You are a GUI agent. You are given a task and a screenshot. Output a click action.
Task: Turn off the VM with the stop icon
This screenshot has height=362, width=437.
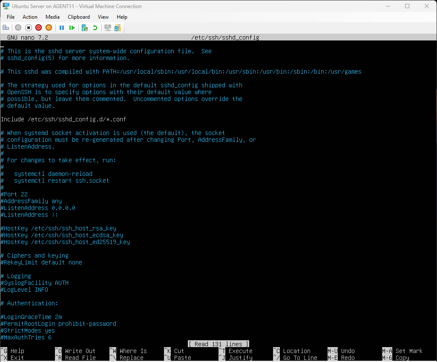coord(29,28)
